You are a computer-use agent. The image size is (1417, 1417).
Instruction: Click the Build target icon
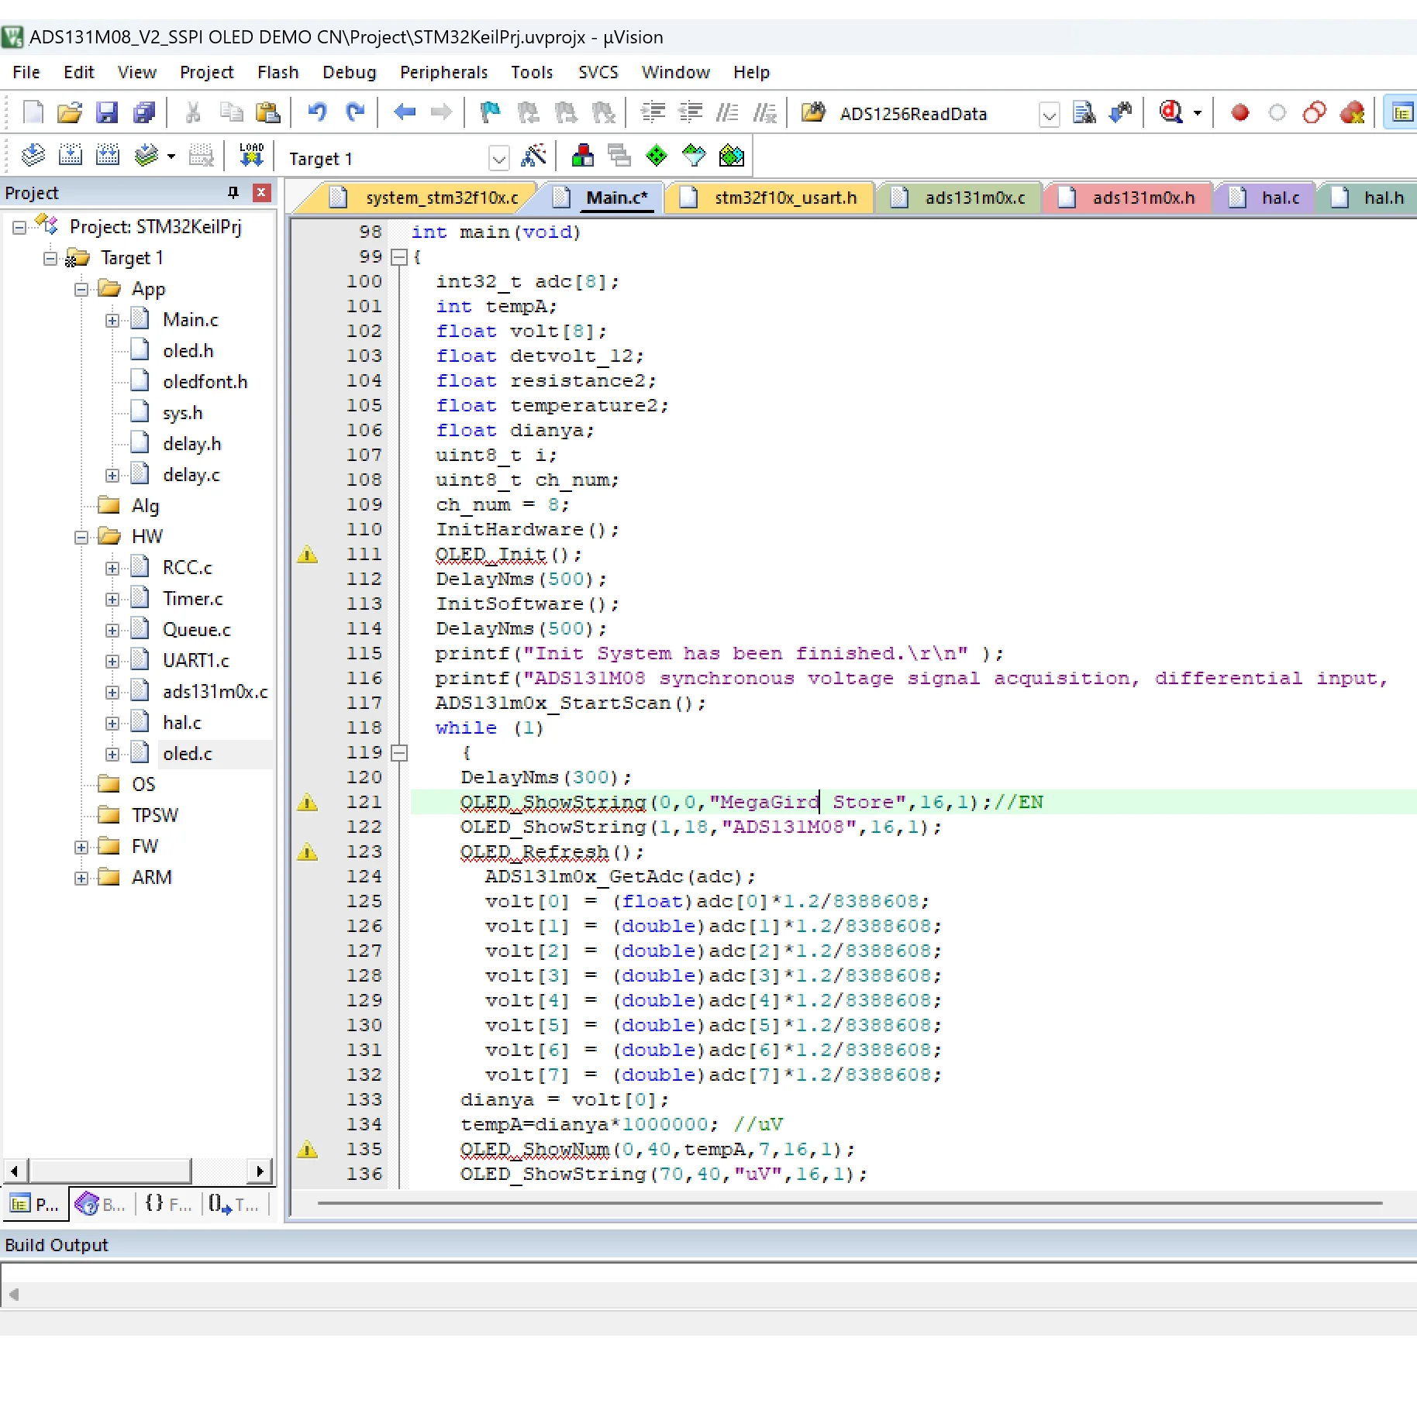point(70,156)
